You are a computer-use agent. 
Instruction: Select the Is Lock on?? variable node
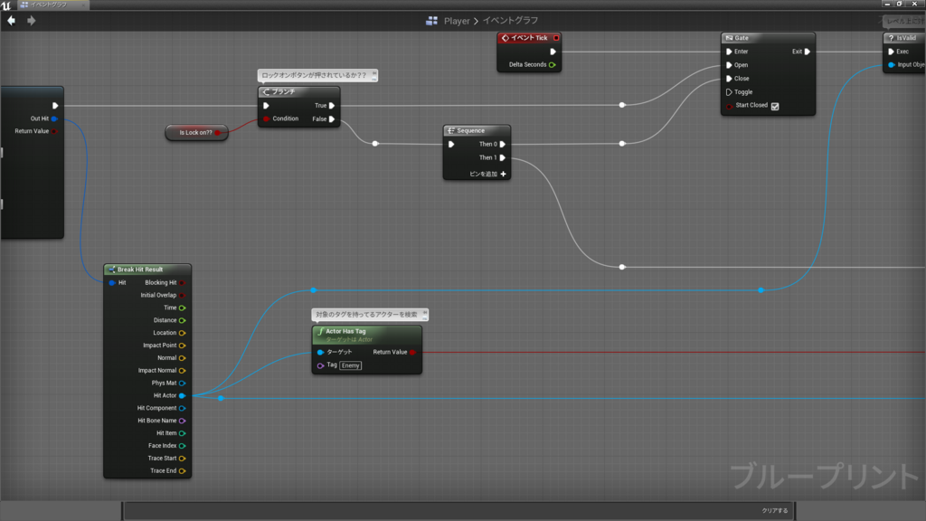196,132
